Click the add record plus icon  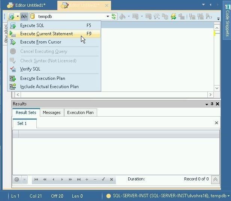coord(87,179)
